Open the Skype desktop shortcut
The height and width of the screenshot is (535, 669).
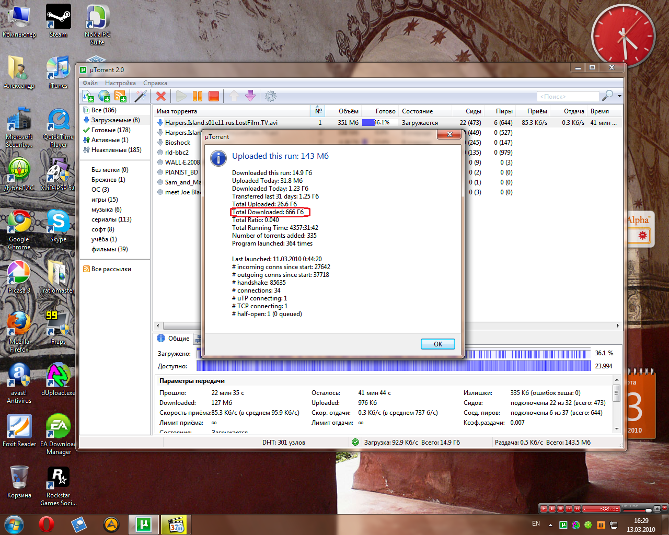58,226
